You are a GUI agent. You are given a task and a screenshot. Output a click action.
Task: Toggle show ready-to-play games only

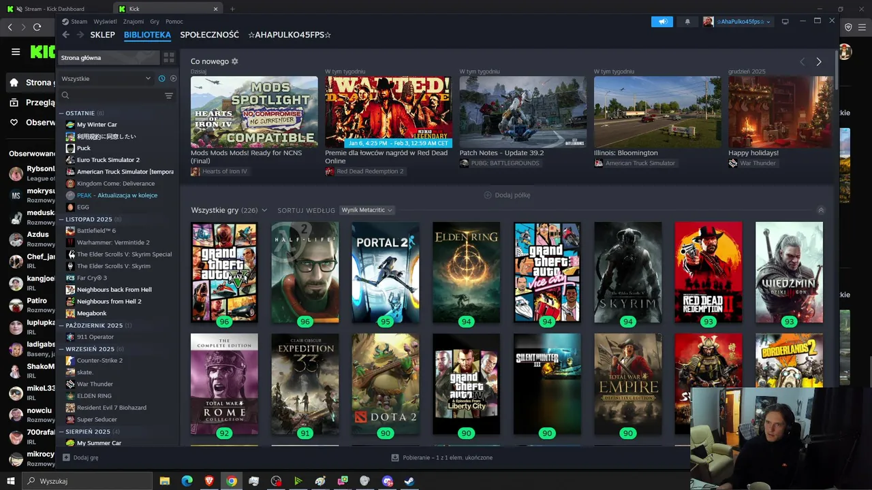pyautogui.click(x=173, y=78)
